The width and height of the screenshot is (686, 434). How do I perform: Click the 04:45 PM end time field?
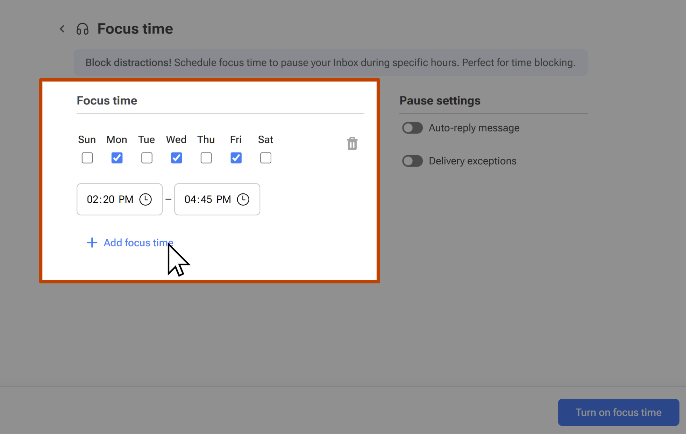208,199
